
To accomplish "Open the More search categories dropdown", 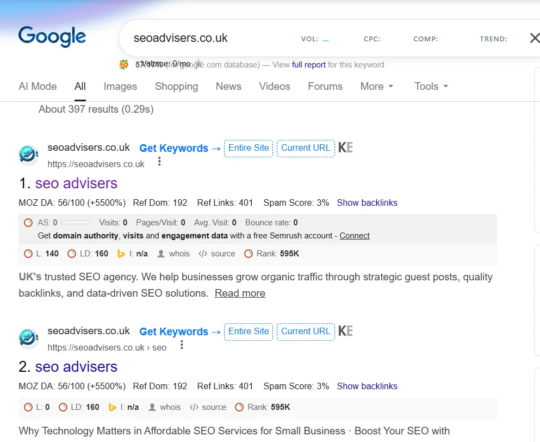I will [376, 86].
